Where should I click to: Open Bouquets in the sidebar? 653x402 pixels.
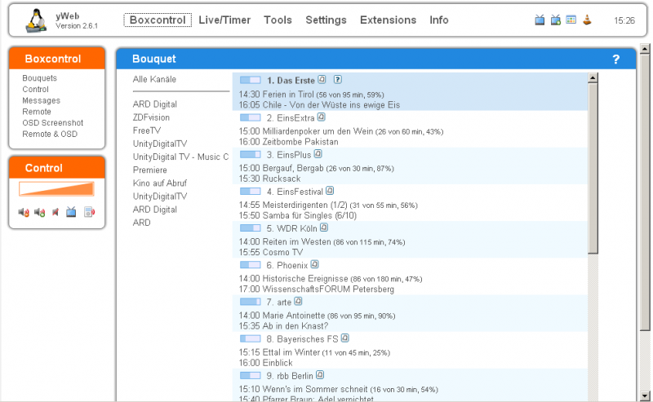click(x=39, y=78)
